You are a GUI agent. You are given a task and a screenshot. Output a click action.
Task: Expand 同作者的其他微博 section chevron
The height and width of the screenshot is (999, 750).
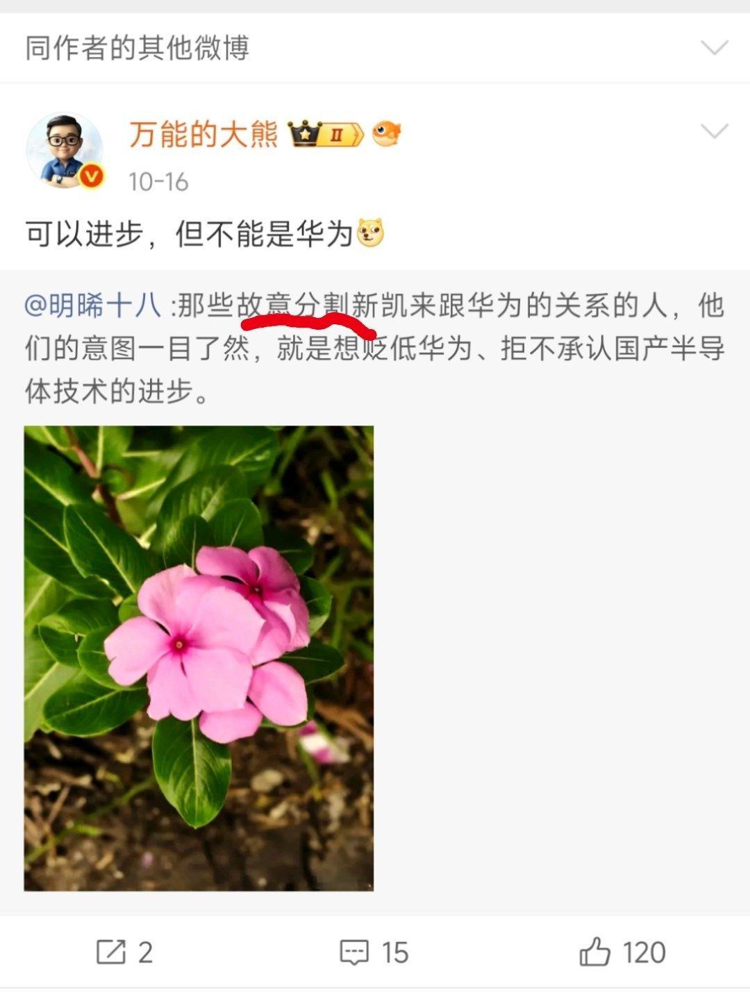pyautogui.click(x=714, y=48)
